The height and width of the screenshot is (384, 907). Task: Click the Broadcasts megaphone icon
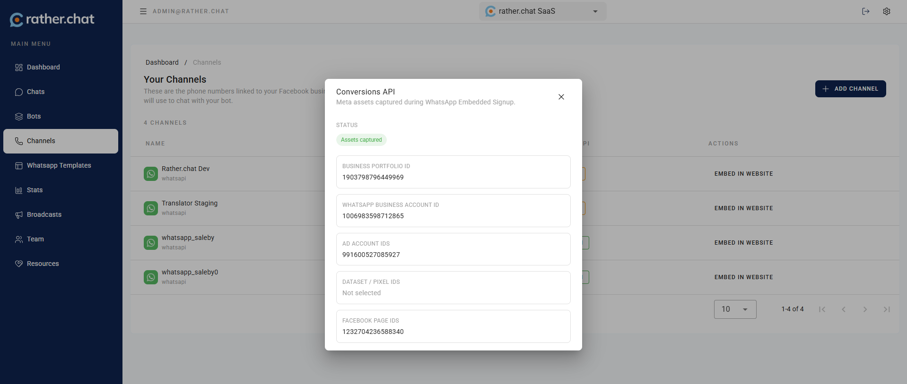[19, 215]
